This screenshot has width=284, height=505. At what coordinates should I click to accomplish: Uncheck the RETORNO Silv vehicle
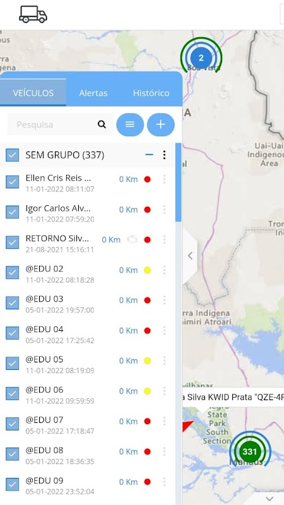(x=12, y=242)
